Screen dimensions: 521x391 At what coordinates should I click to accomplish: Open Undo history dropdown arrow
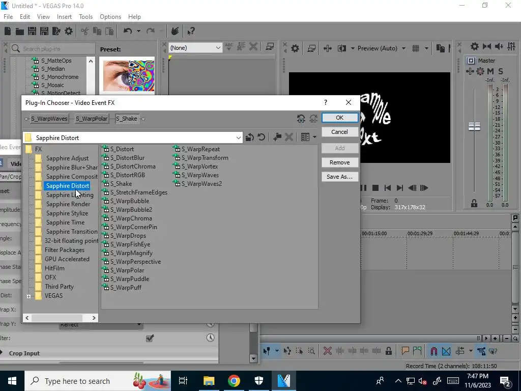tap(138, 31)
